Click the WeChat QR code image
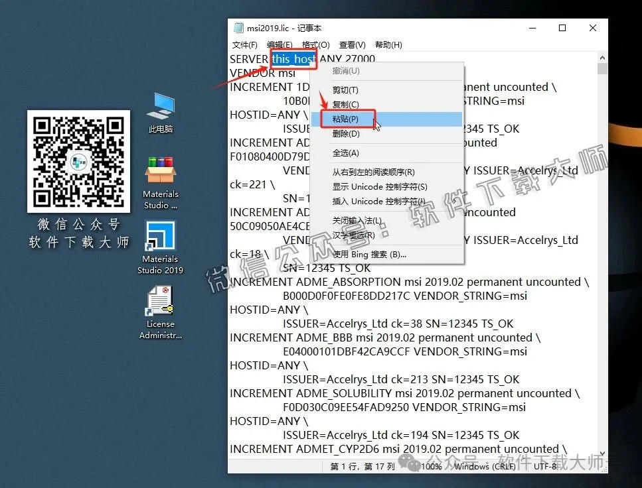The width and height of the screenshot is (642, 488). [x=78, y=162]
